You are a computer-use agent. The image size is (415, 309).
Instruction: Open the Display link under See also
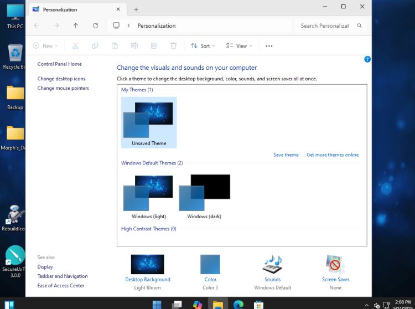point(45,267)
